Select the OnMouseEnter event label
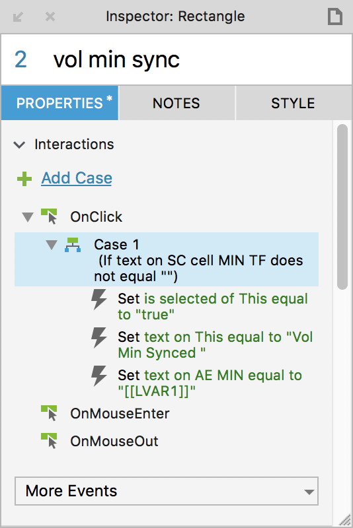Screen dimensions: 353x528 [x=120, y=414]
